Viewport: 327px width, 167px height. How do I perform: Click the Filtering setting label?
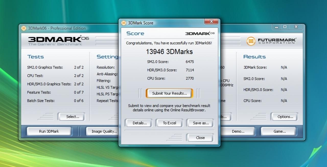(x=103, y=81)
